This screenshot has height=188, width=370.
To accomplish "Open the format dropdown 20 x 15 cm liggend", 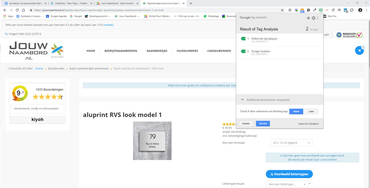I will pos(291,143).
